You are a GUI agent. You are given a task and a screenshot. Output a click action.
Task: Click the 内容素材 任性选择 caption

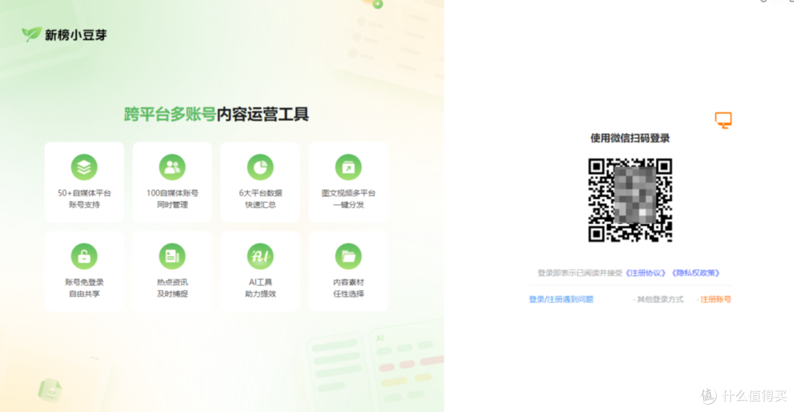coord(348,288)
